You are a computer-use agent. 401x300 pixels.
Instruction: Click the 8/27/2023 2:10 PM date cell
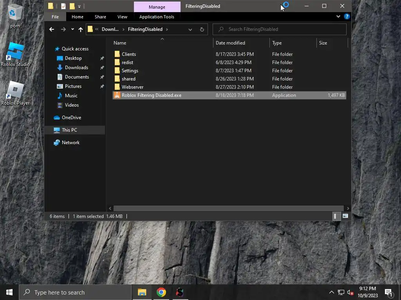click(235, 87)
